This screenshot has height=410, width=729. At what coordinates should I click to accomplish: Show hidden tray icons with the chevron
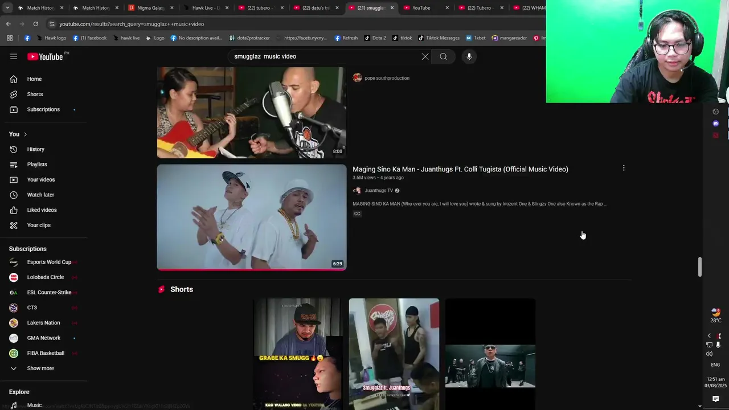click(x=709, y=336)
